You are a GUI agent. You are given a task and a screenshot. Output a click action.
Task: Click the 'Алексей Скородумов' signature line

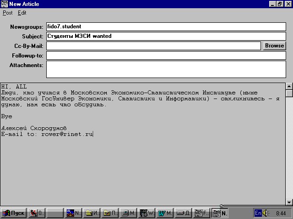point(34,128)
